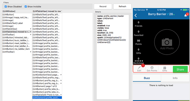This screenshot has height=101, width=190.
Task: Tap the Add Photo camera icon
Action: 167,42
